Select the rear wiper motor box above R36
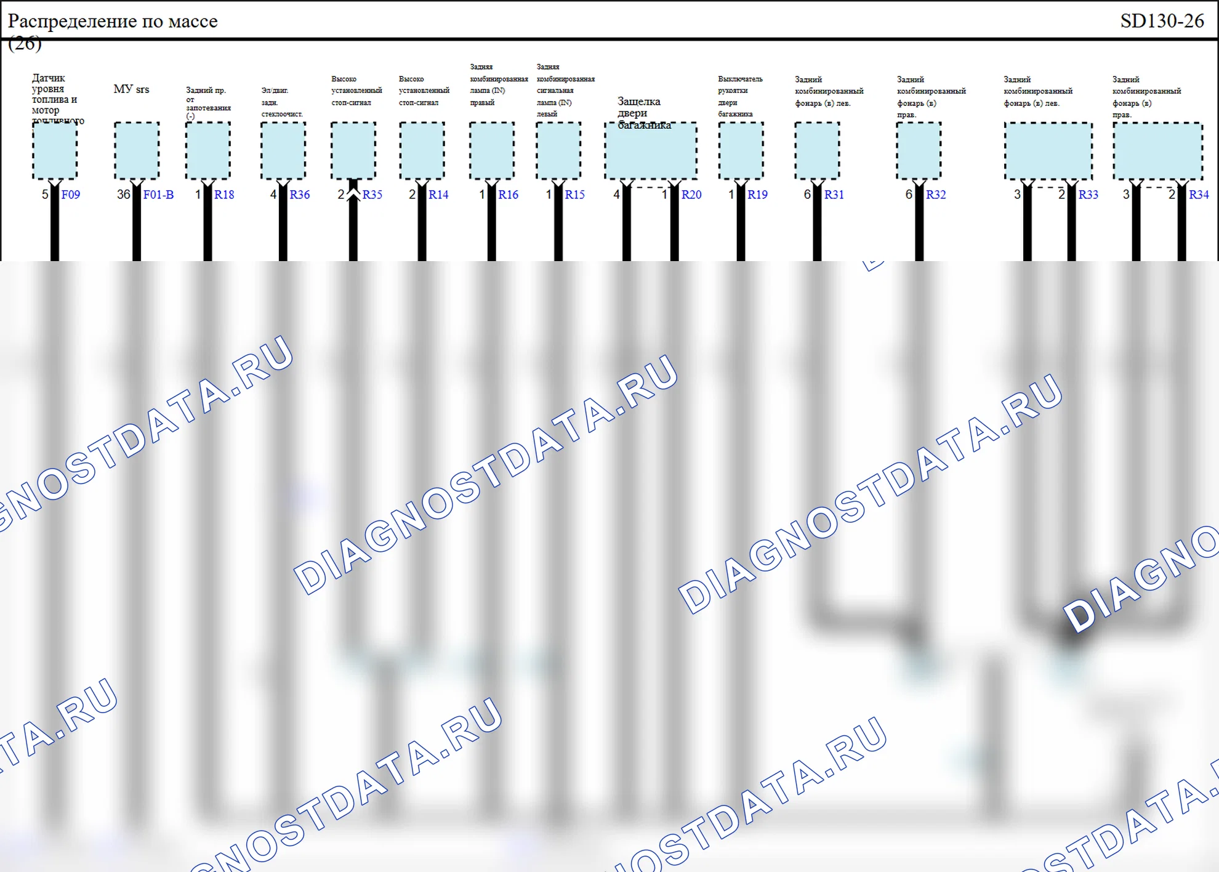The height and width of the screenshot is (872, 1219). 283,151
